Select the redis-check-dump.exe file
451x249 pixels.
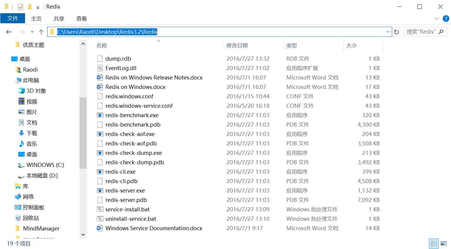coord(134,153)
